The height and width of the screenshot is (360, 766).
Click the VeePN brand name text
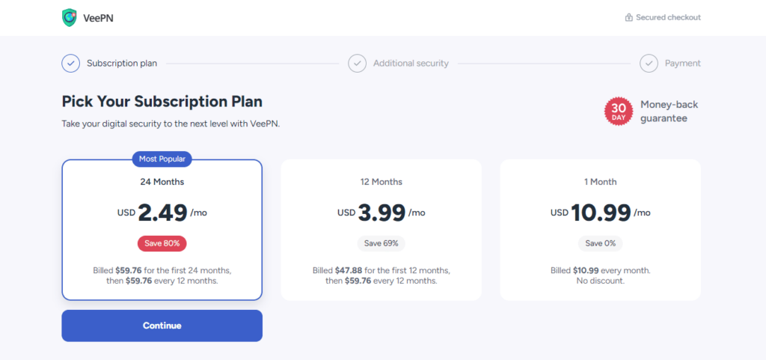click(x=99, y=18)
